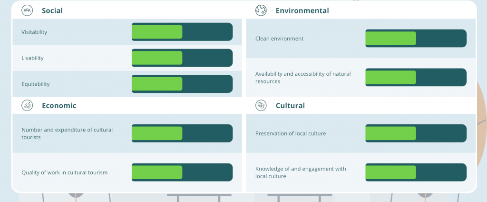
Task: Select the Clean environment row label
Action: tap(279, 39)
